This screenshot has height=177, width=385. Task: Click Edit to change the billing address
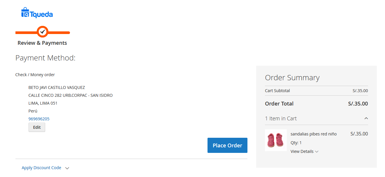[37, 127]
